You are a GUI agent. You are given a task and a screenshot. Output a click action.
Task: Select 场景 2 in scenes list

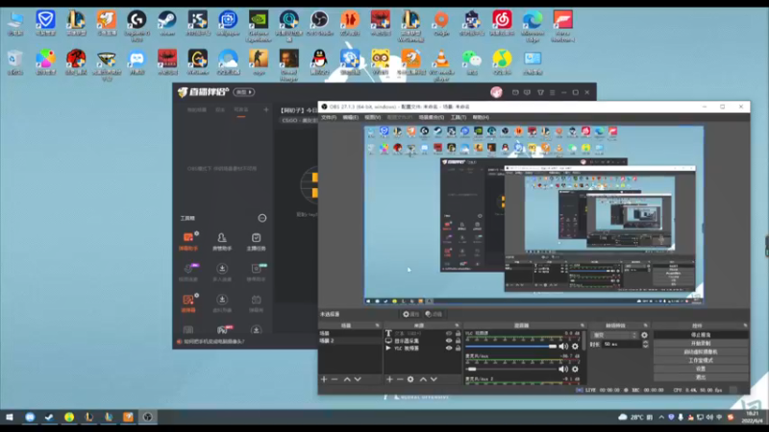350,341
